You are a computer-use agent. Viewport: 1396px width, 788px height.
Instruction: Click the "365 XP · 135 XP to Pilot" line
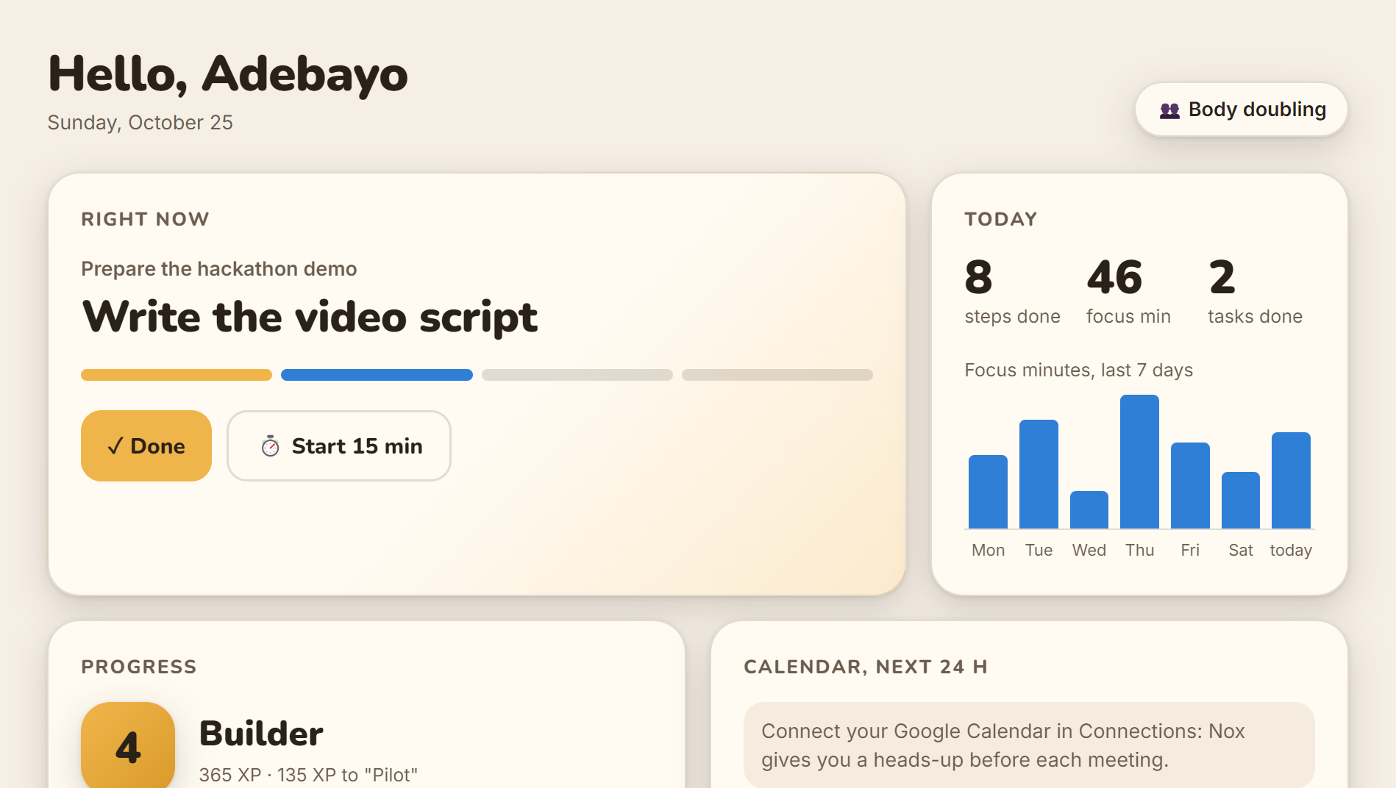pyautogui.click(x=308, y=775)
